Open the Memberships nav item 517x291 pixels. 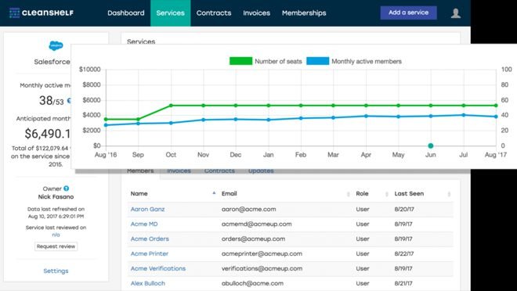point(304,13)
